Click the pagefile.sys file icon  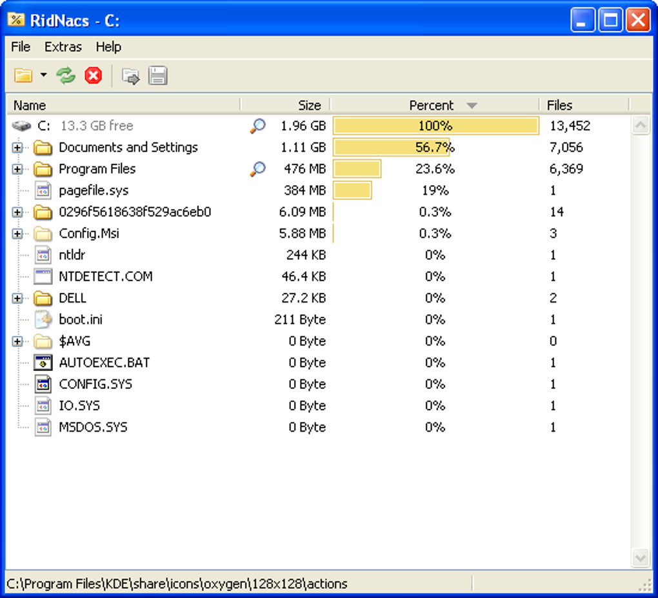point(43,190)
